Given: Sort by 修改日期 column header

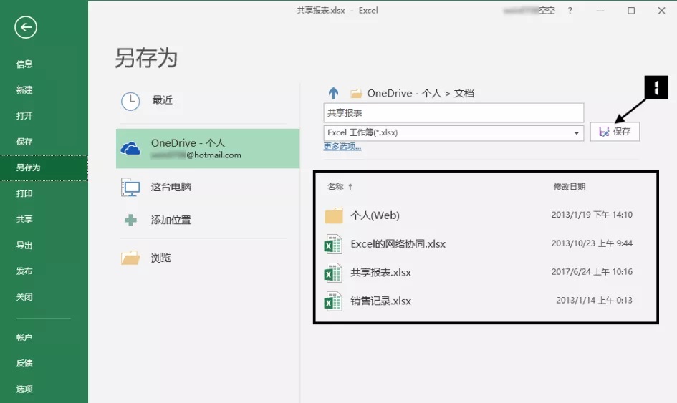Looking at the screenshot, I should coord(569,187).
